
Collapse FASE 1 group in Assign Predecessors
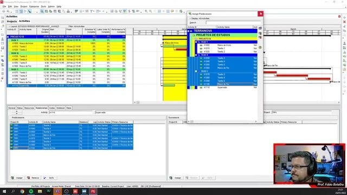pos(196,42)
